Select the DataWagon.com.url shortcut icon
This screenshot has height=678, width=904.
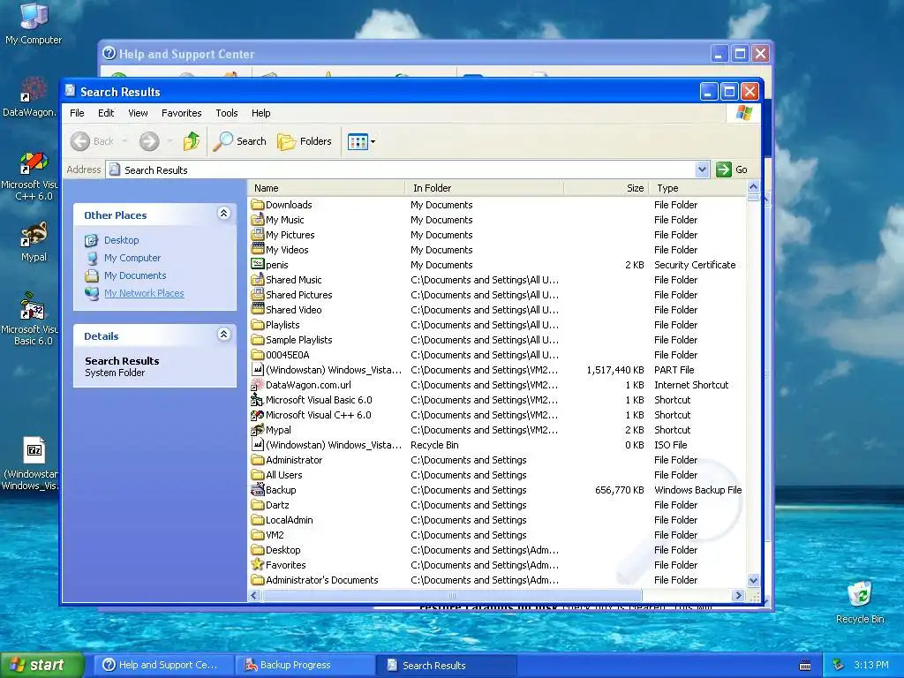click(x=257, y=385)
